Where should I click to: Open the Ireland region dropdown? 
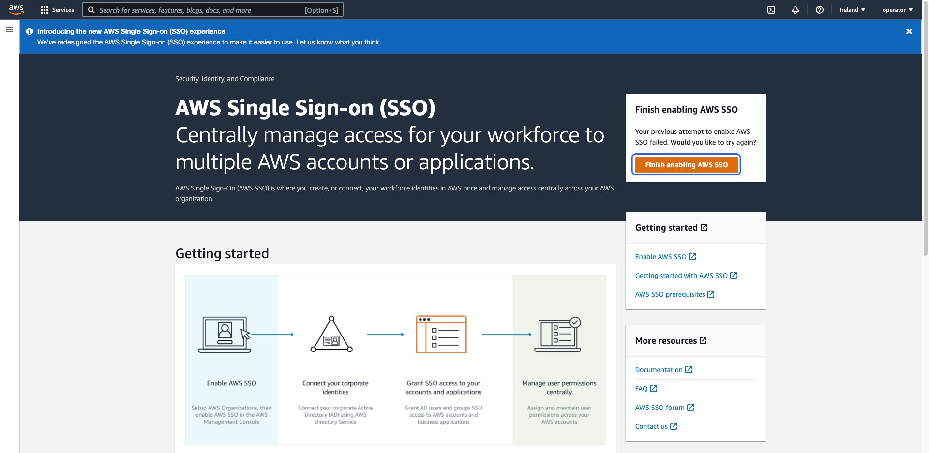point(853,10)
